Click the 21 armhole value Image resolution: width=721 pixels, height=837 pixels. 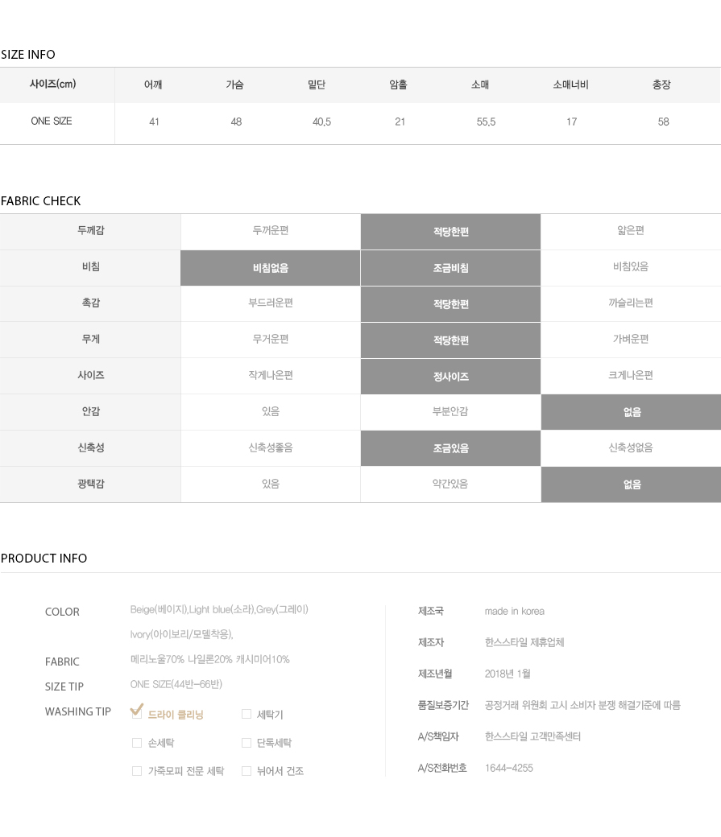tap(400, 122)
